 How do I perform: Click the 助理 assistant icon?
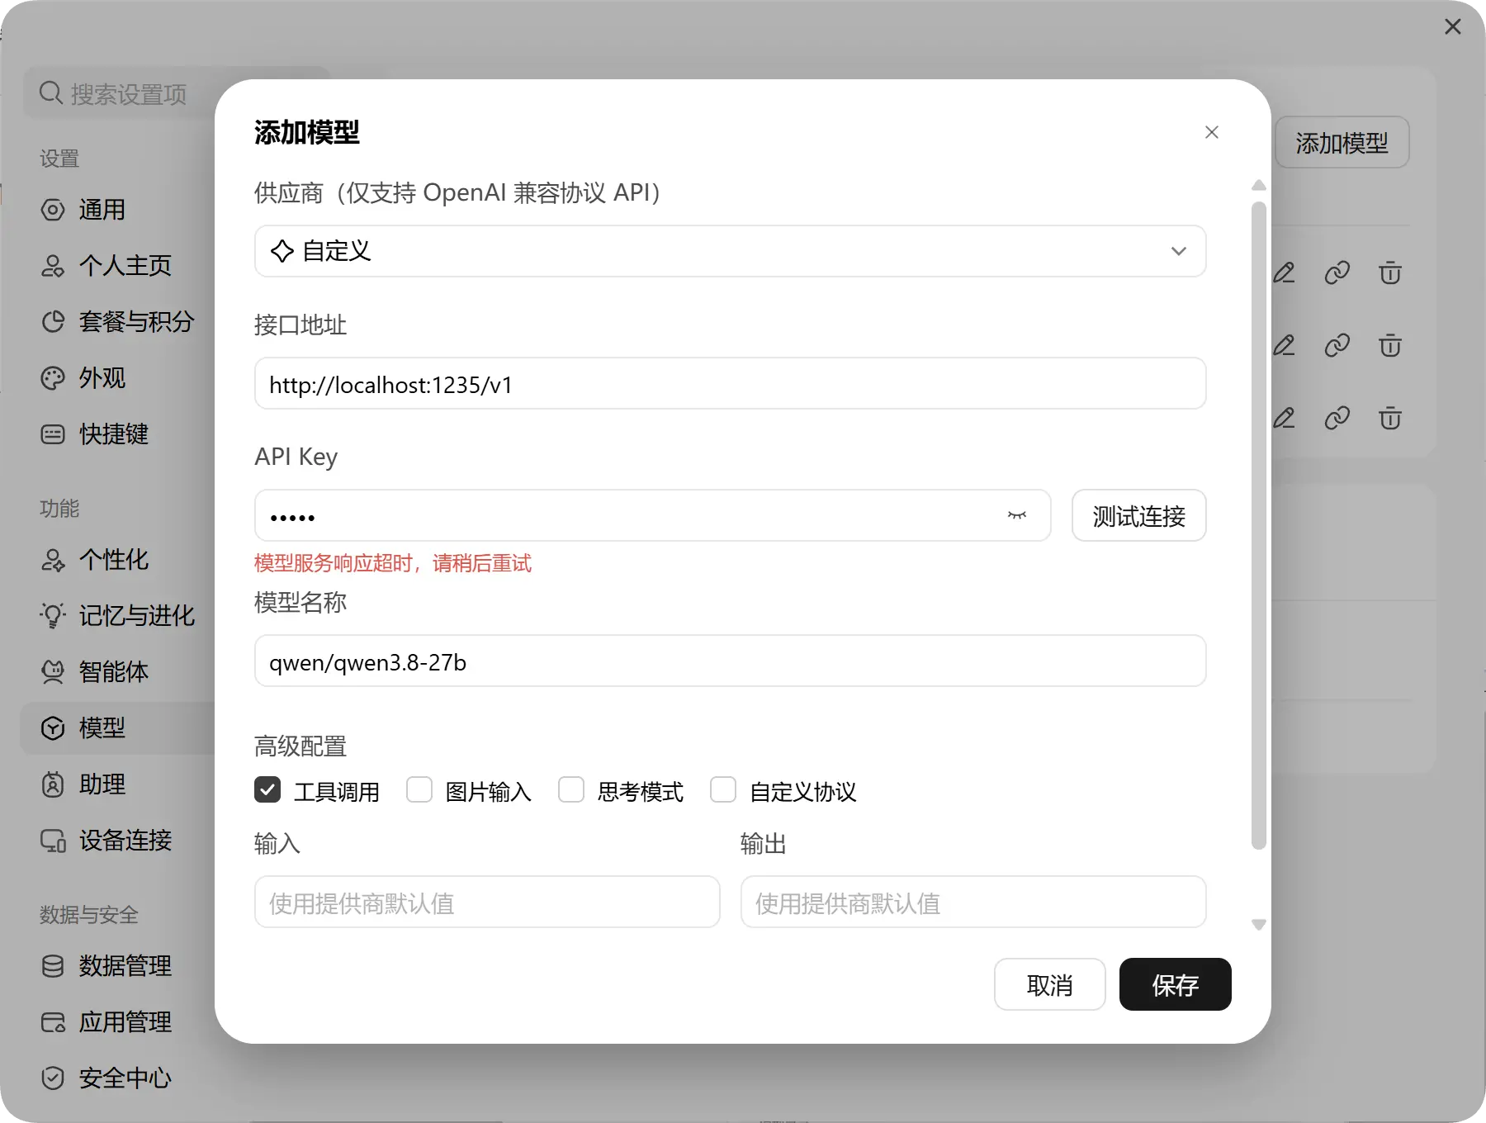pos(53,784)
